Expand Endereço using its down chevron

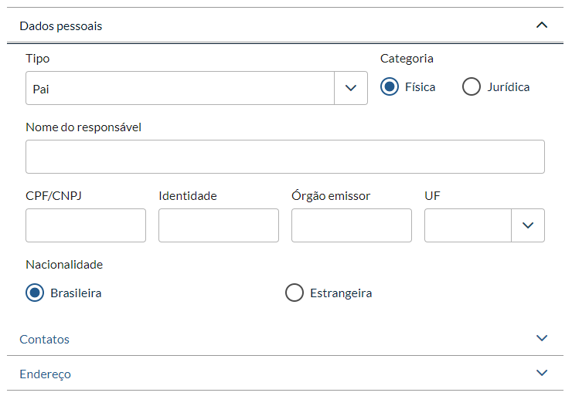coord(542,373)
